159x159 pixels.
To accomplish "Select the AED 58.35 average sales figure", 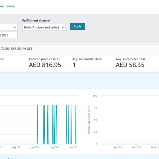I will pos(130,65).
